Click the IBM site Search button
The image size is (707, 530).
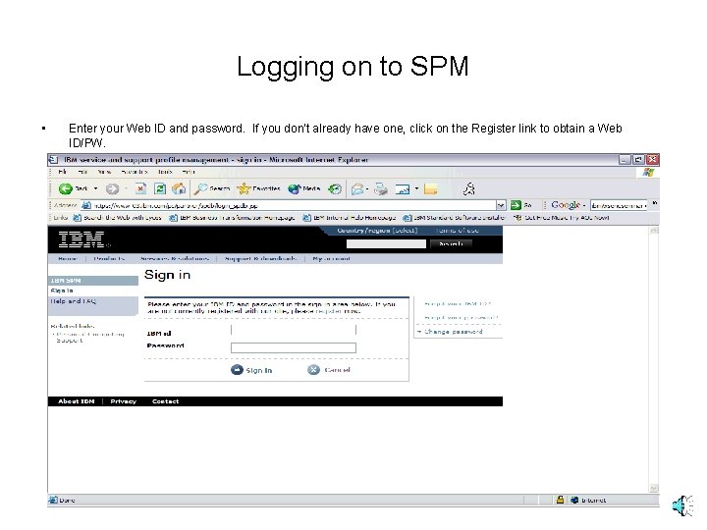(451, 243)
